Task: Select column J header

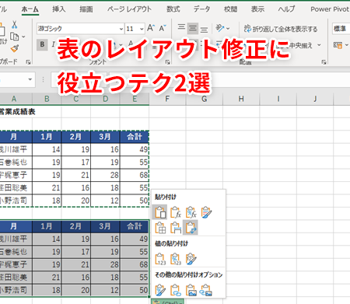Action: pyautogui.click(x=315, y=99)
